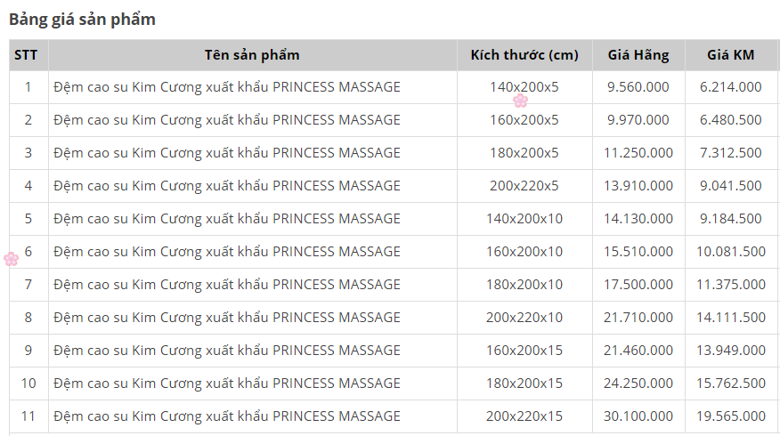Click the "Bảng giá sản phẩm" heading

click(82, 19)
